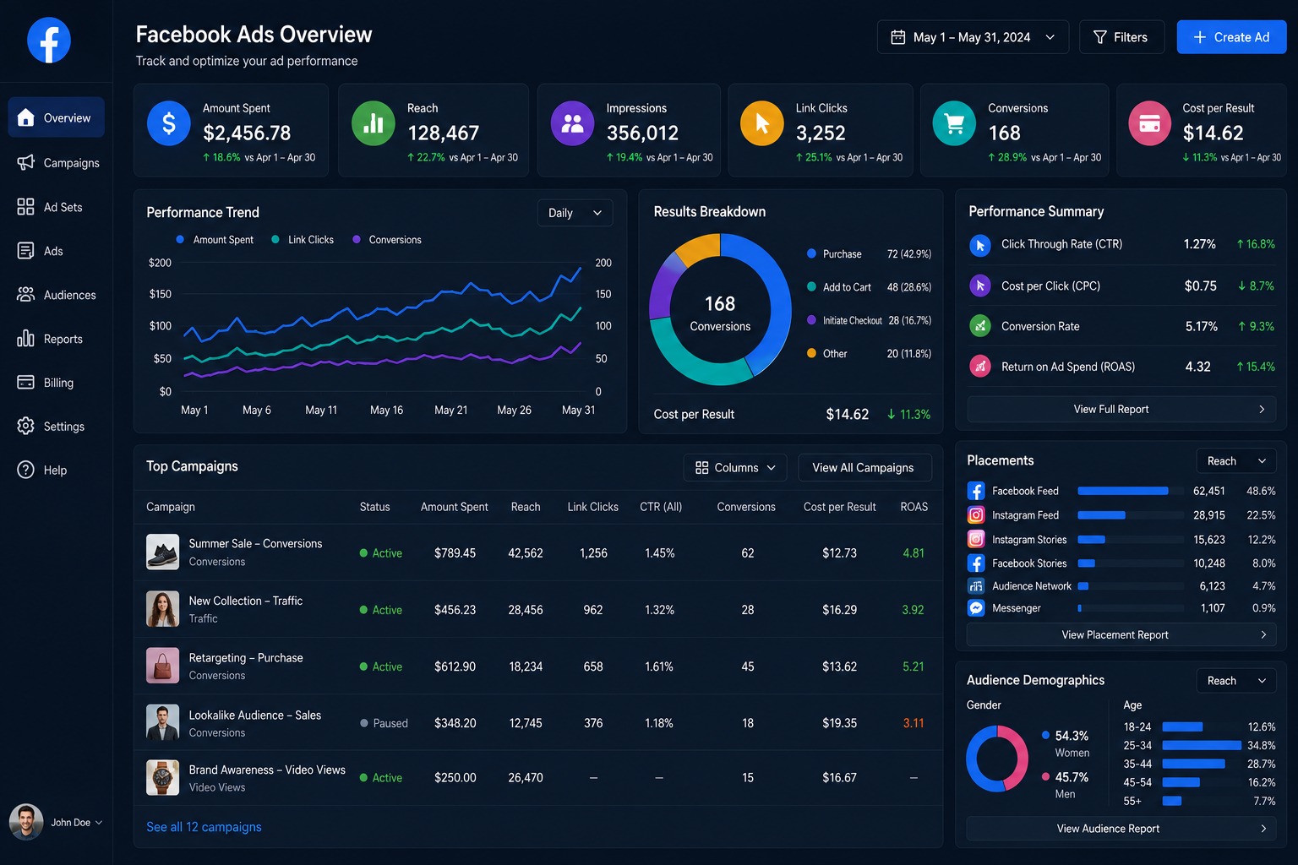Click the Billing card icon in sidebar
This screenshot has height=865, width=1298.
click(26, 382)
